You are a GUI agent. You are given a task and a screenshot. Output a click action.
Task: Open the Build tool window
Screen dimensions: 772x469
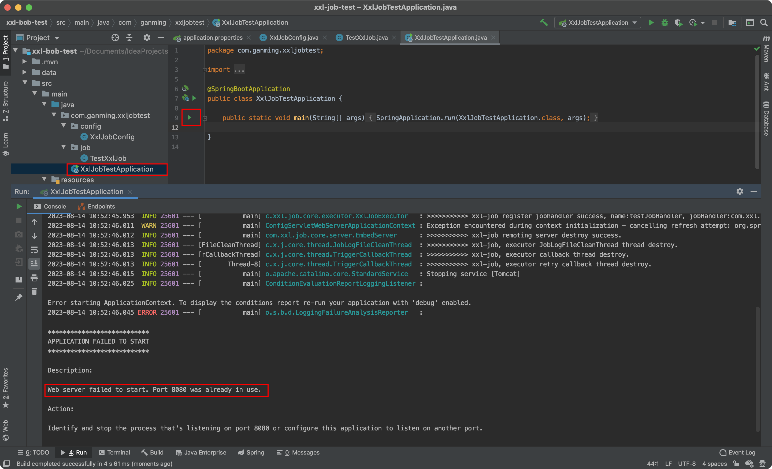[152, 452]
